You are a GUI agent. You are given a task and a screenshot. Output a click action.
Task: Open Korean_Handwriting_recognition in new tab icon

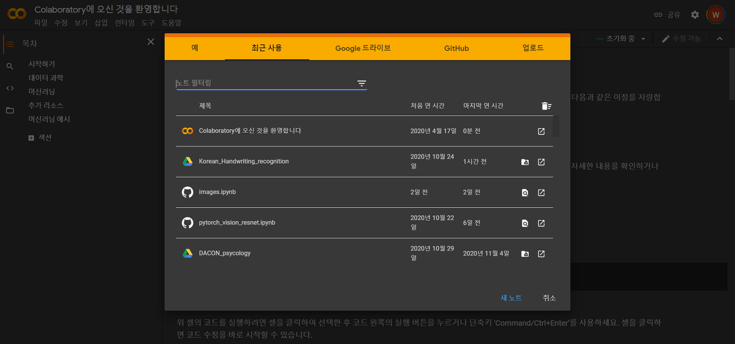point(541,162)
